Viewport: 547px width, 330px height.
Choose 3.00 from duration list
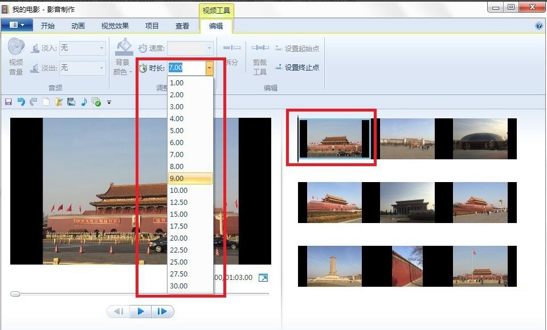click(x=190, y=106)
